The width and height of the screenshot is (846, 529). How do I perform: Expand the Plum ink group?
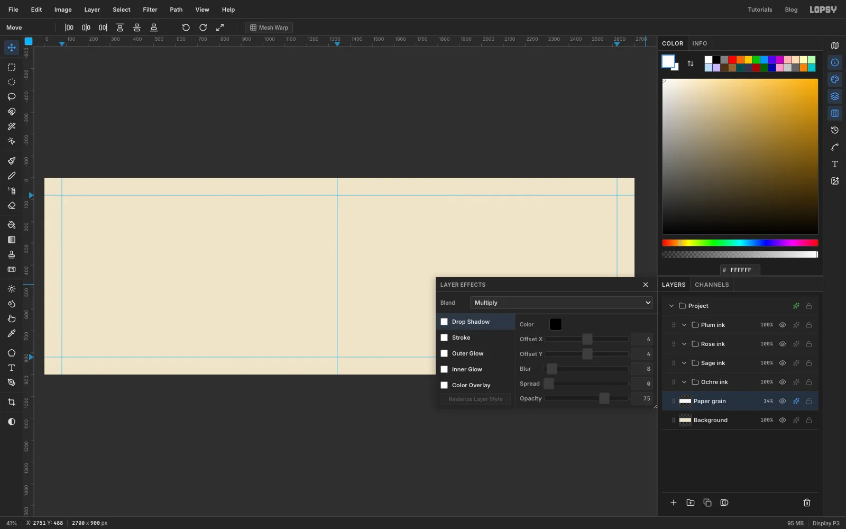tap(684, 325)
